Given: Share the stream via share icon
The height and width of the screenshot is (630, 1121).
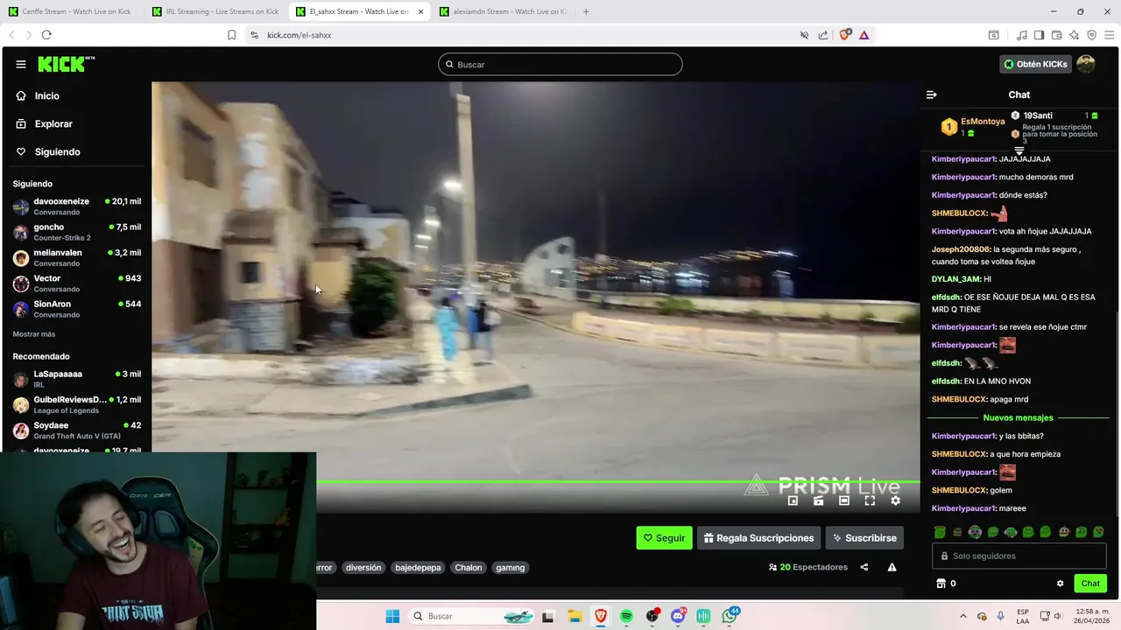Looking at the screenshot, I should 864,567.
